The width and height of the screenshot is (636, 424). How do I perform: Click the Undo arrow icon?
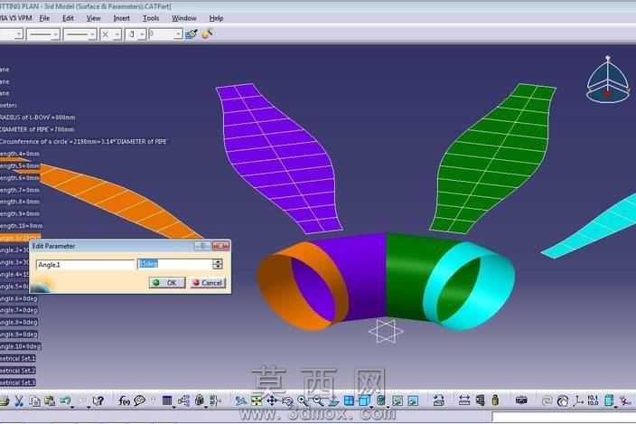[x=65, y=400]
